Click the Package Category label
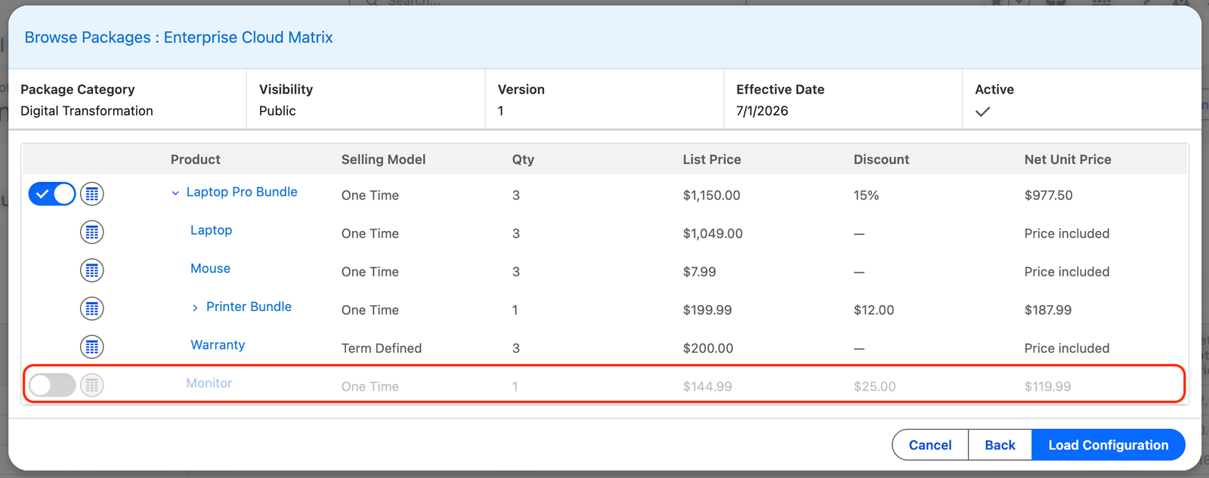Screen dimensions: 1209x478 (78, 89)
